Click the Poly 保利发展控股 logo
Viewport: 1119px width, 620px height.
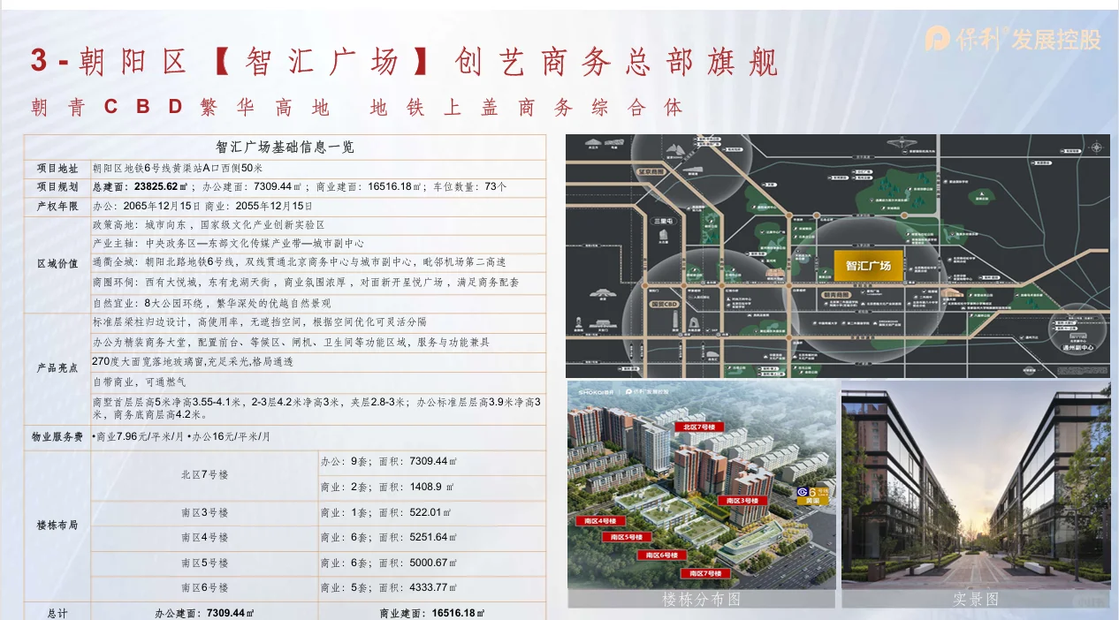point(1014,39)
